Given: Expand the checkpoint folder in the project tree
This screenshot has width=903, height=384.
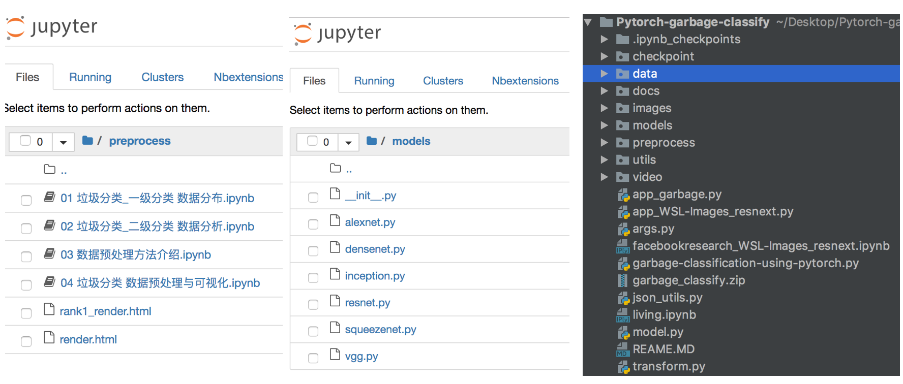Looking at the screenshot, I should tap(604, 56).
